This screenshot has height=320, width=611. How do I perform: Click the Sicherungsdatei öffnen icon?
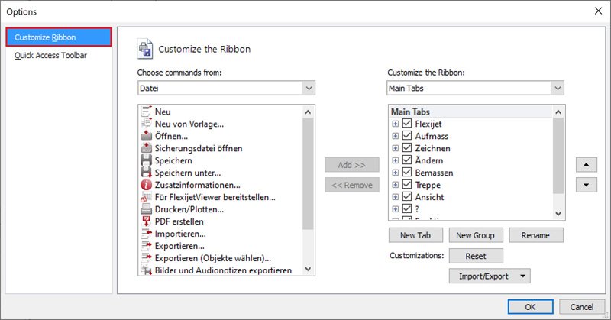point(147,148)
